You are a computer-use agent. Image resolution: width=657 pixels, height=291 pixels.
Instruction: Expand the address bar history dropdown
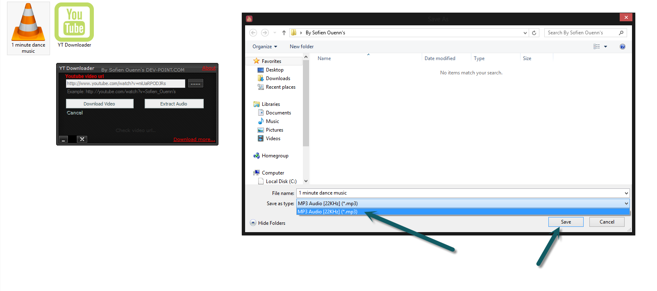pos(525,33)
